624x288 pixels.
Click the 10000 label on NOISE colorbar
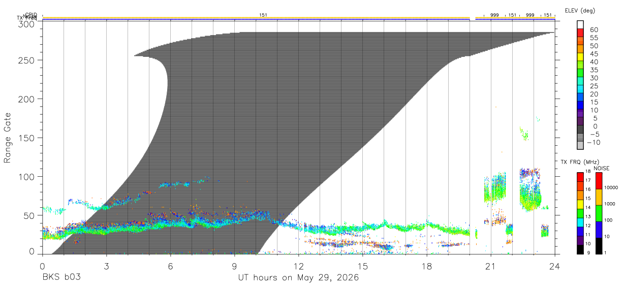[612, 188]
